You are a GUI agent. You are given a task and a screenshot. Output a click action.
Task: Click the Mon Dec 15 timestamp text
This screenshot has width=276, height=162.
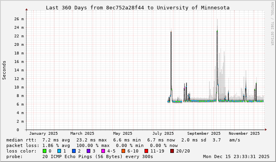236,156
